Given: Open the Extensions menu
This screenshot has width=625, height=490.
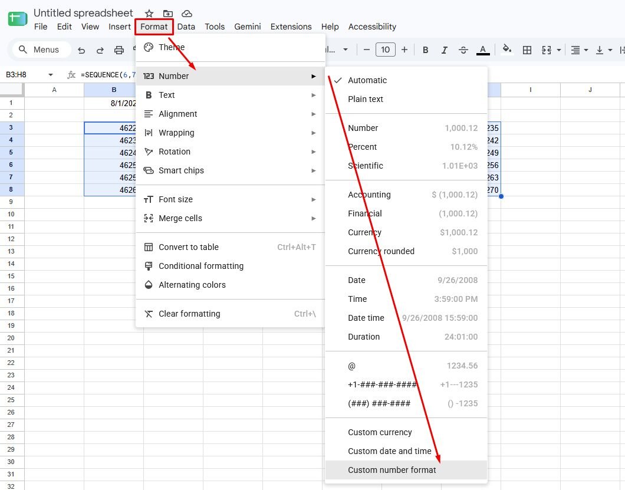Looking at the screenshot, I should point(291,27).
